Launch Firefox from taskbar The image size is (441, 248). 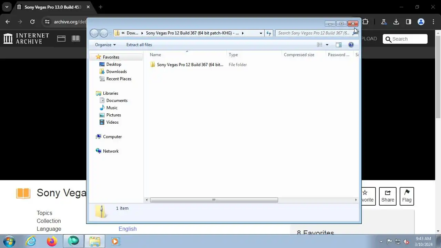click(52, 241)
